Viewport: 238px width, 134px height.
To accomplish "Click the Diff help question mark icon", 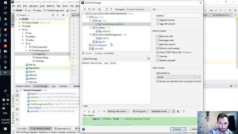I will pos(184,111).
